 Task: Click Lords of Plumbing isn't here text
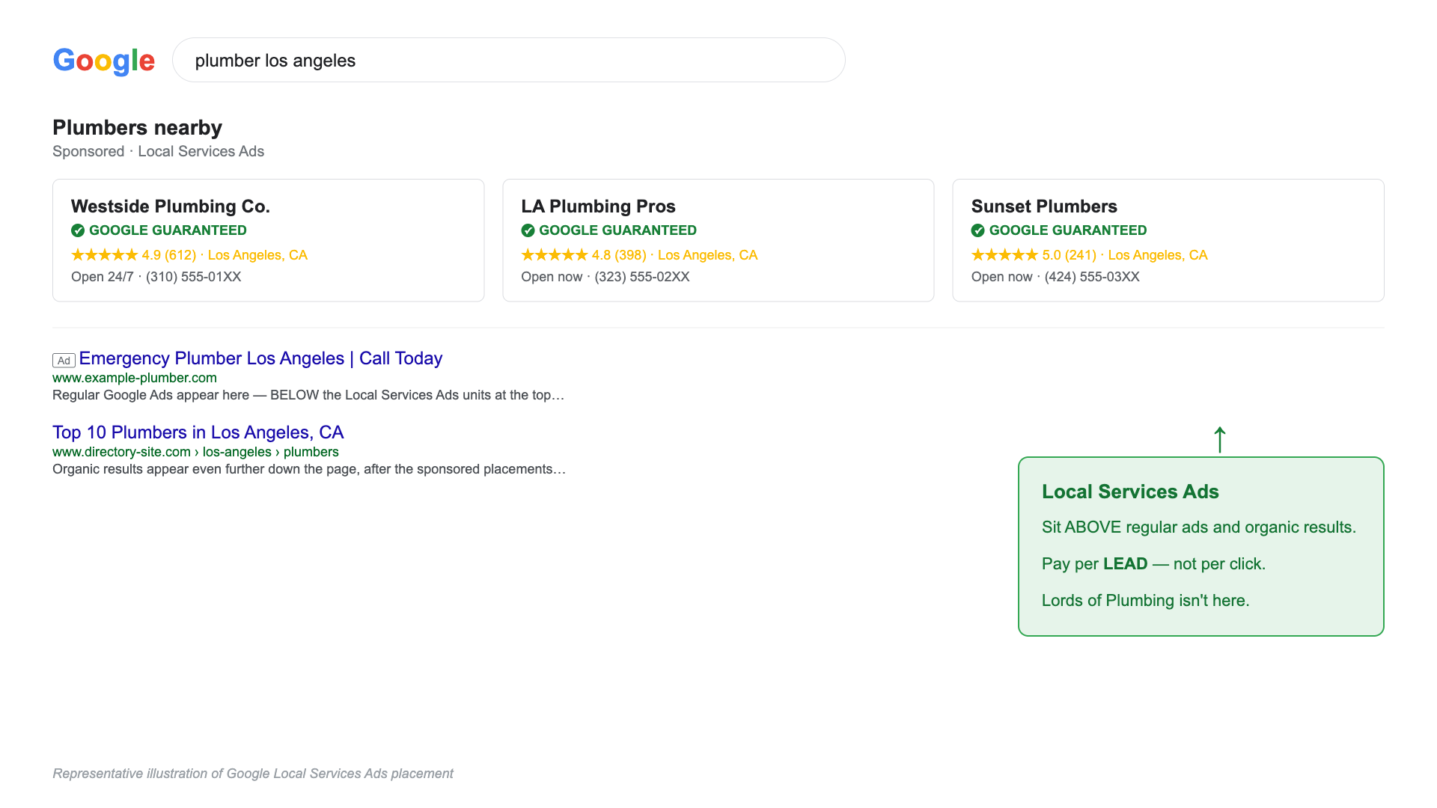tap(1146, 601)
